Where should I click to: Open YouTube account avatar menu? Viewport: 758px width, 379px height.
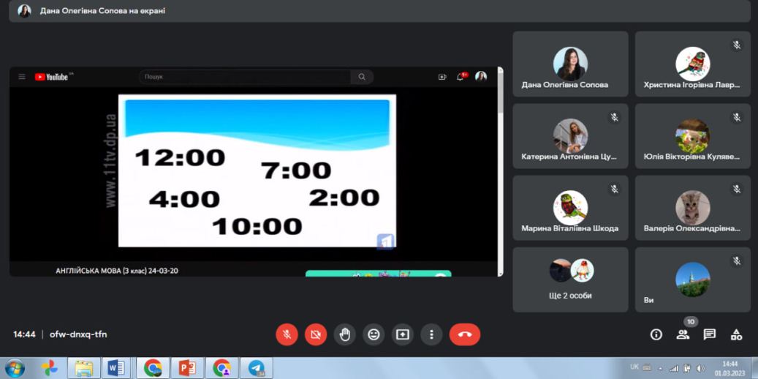coord(480,76)
